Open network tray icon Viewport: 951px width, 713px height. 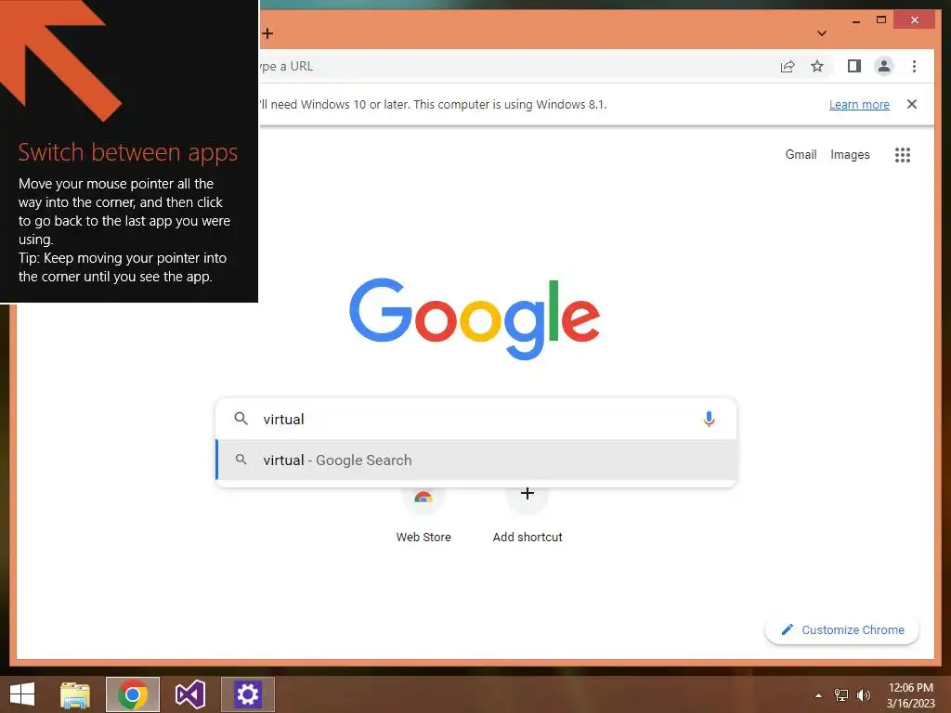(x=841, y=695)
